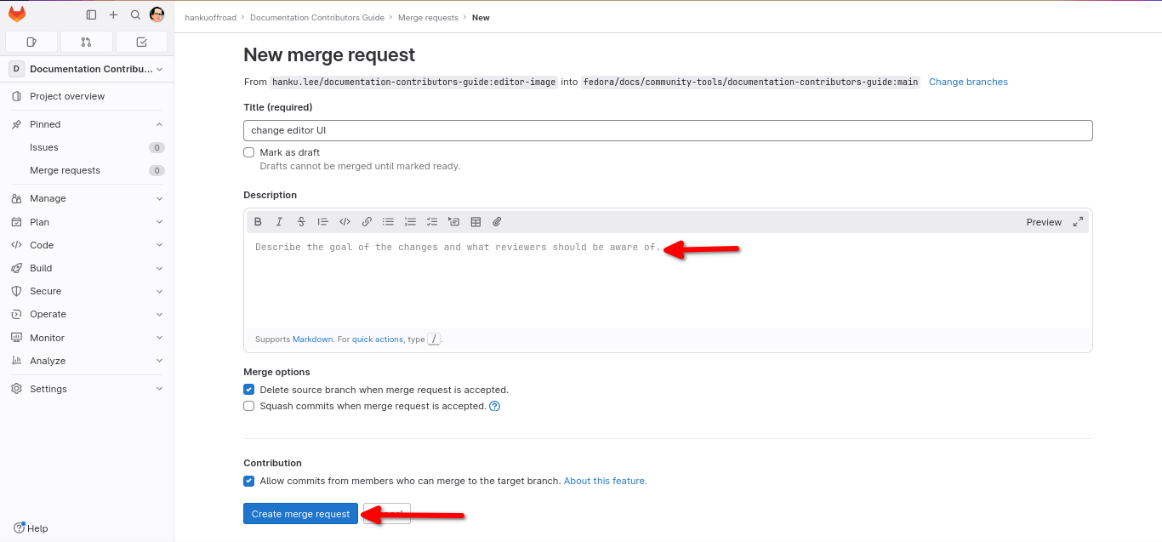Insert a table using the toolbar icon
The height and width of the screenshot is (542, 1162).
pyautogui.click(x=476, y=222)
